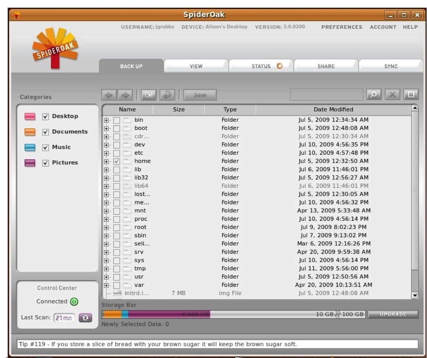Click the folder icon for usr
Screen dimensions: 427x358
click(127, 277)
